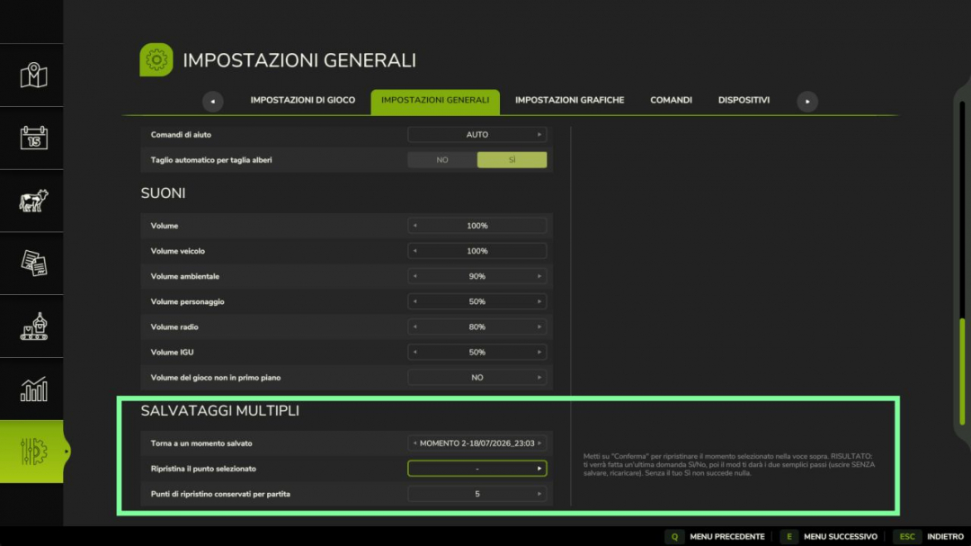
Task: Open the calendar icon in sidebar
Action: point(33,138)
